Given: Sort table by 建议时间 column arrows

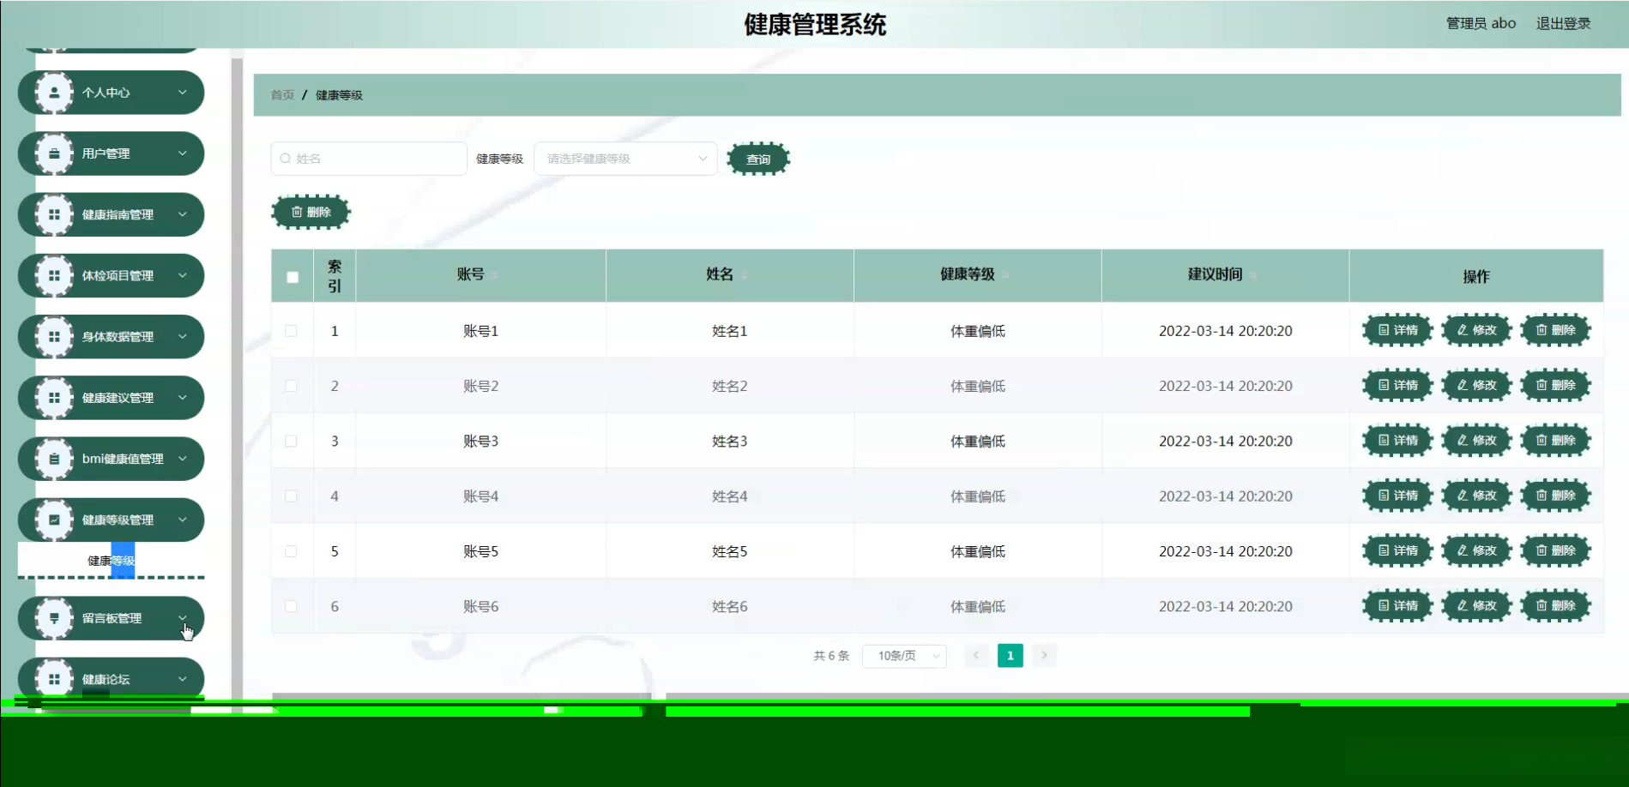Looking at the screenshot, I should click(1253, 275).
